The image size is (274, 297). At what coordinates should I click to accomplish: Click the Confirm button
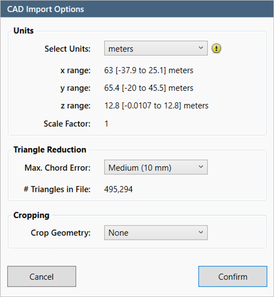(x=233, y=277)
